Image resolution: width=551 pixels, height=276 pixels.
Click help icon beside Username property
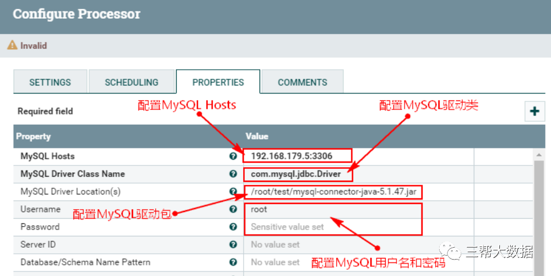click(233, 209)
